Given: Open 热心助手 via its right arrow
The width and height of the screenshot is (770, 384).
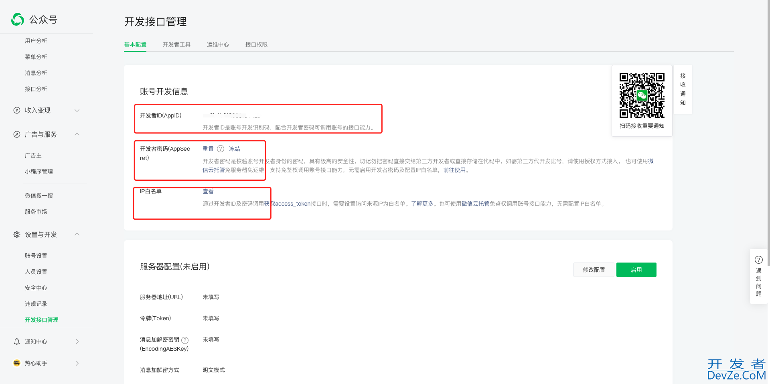Looking at the screenshot, I should click(x=77, y=363).
